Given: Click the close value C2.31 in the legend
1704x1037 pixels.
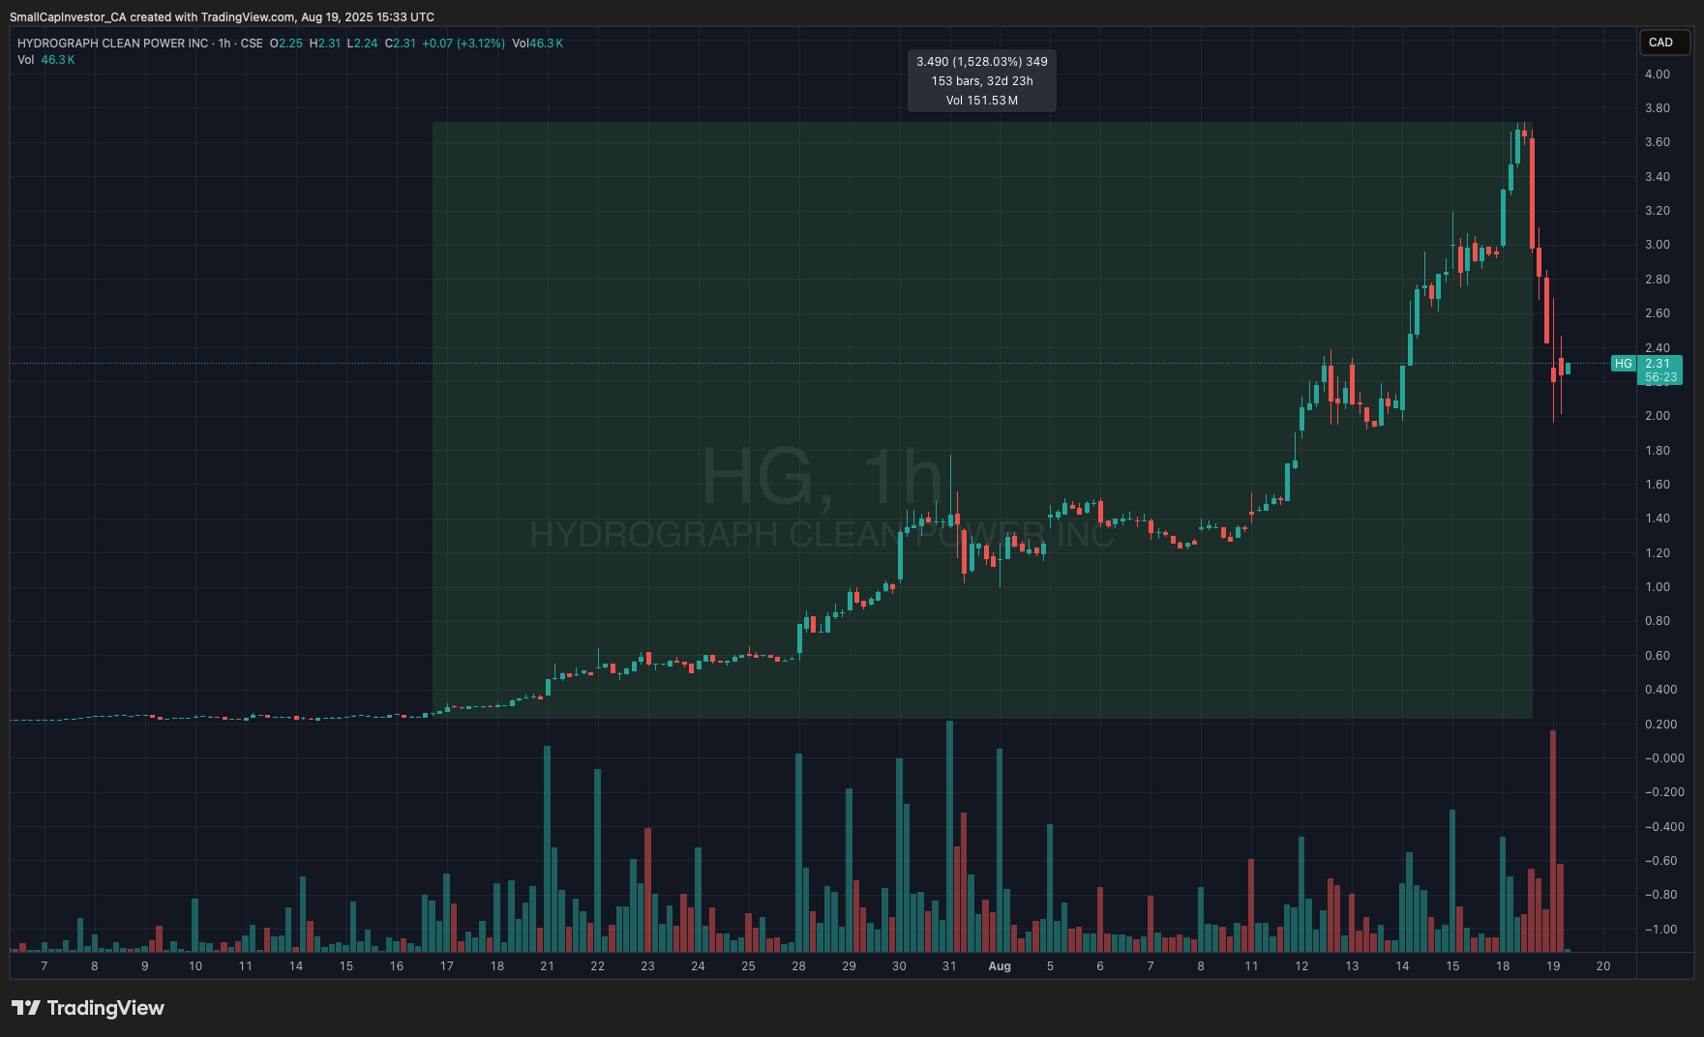Looking at the screenshot, I should point(401,44).
